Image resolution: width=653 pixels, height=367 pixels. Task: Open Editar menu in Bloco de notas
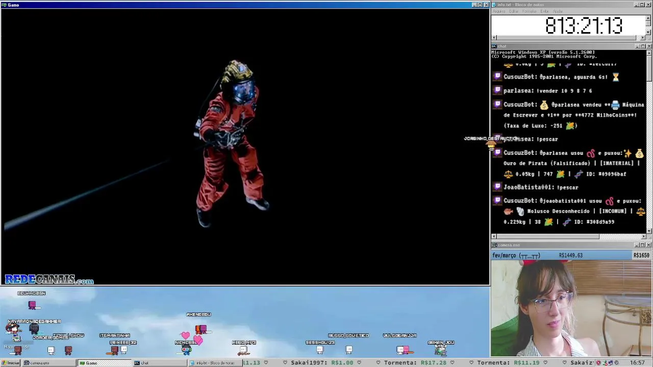click(x=514, y=11)
